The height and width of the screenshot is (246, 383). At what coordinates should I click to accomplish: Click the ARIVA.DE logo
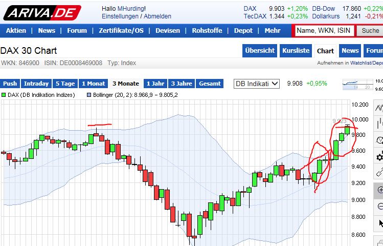pos(42,13)
